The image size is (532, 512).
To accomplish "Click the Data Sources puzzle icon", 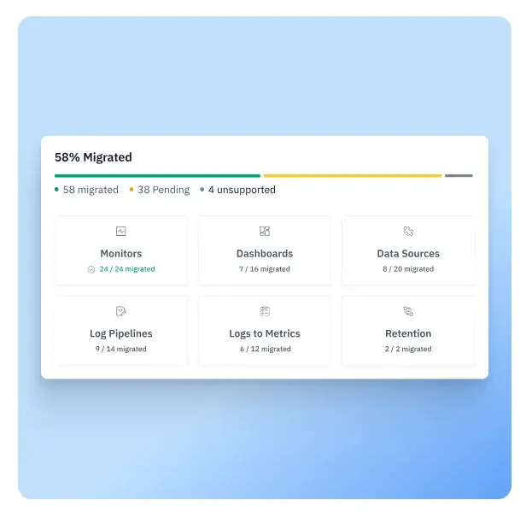I will [x=408, y=231].
